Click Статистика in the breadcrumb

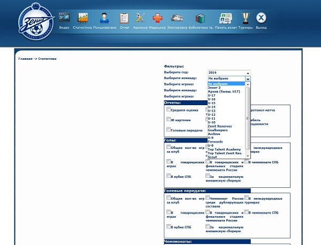[x=47, y=59]
